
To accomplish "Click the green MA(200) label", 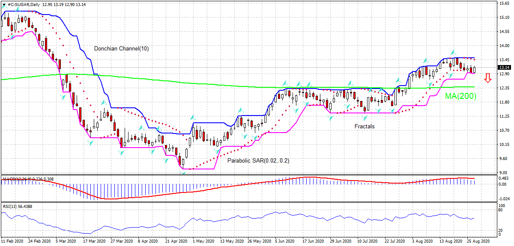I will pyautogui.click(x=460, y=96).
